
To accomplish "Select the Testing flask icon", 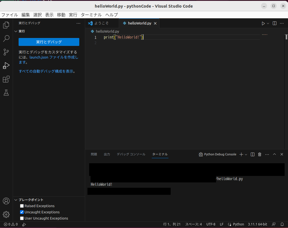I will click(x=6, y=93).
